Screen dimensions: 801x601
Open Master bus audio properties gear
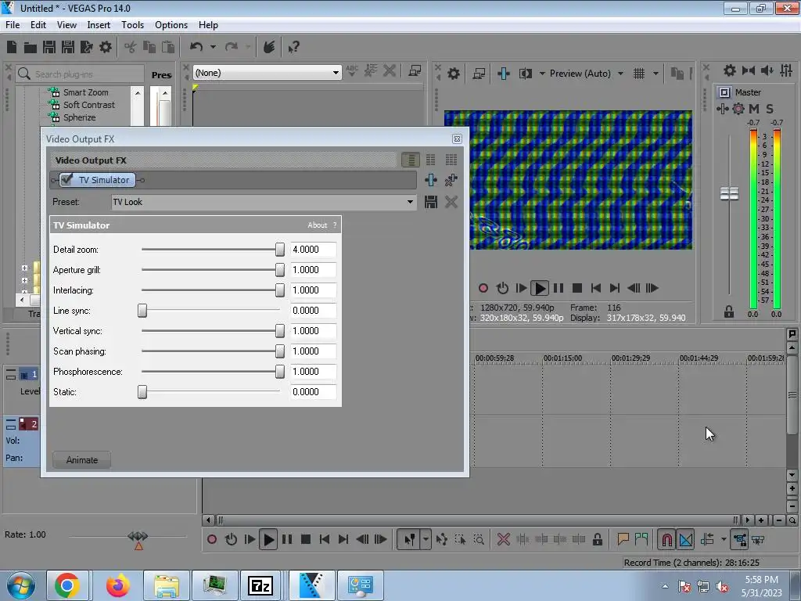[x=738, y=108]
